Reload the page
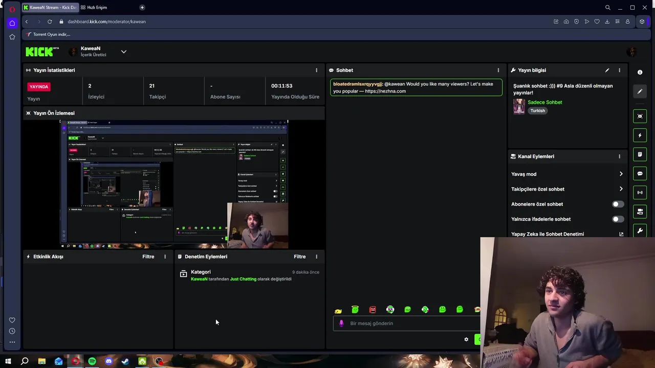The height and width of the screenshot is (368, 655). (x=50, y=21)
